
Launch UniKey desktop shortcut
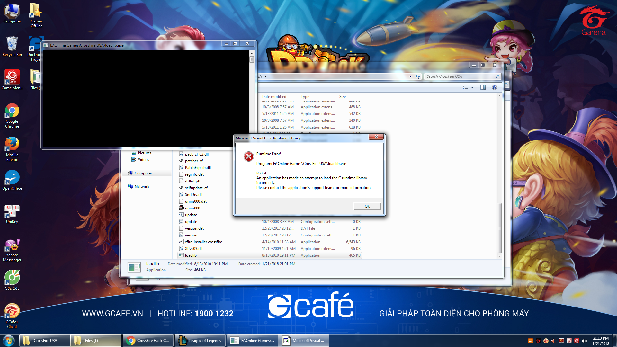(12, 214)
